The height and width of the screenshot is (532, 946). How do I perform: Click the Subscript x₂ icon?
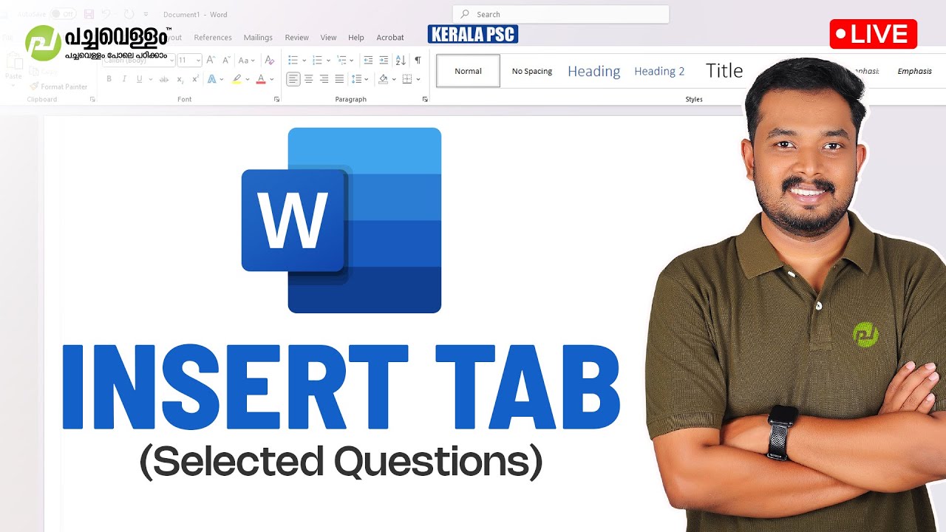pyautogui.click(x=180, y=79)
